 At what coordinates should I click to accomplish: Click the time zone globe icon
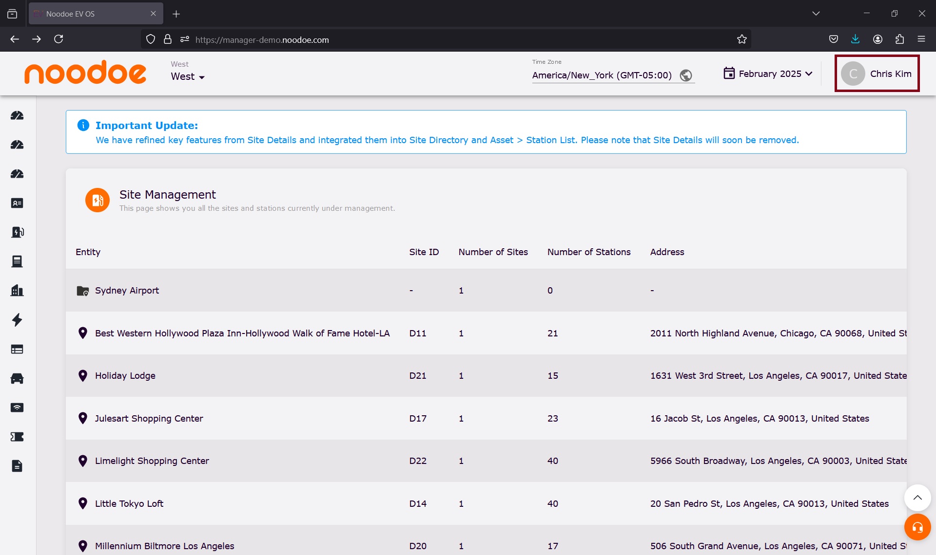[686, 75]
